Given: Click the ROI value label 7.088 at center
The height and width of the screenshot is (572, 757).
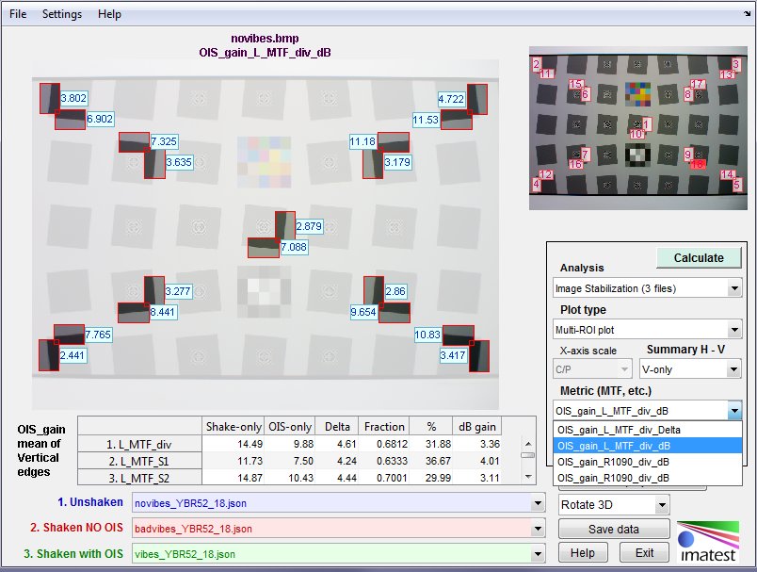Looking at the screenshot, I should 294,247.
